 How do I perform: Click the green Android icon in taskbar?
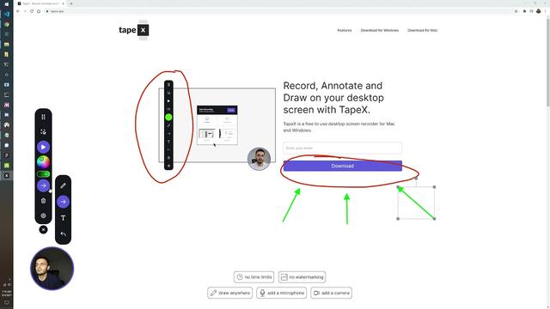[6, 165]
